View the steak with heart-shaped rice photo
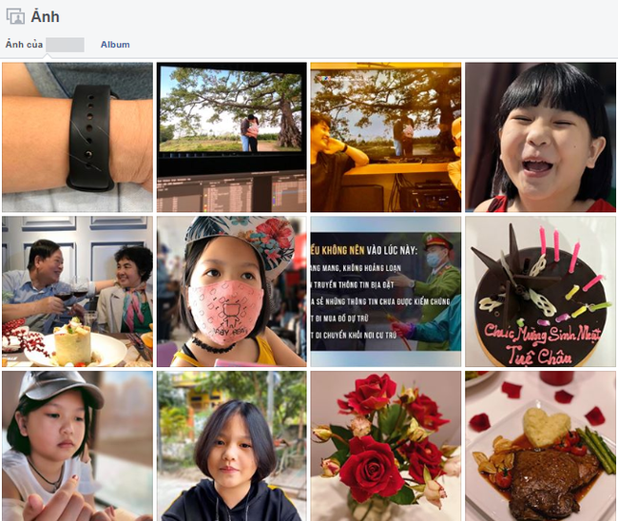The image size is (618, 521). (x=540, y=446)
